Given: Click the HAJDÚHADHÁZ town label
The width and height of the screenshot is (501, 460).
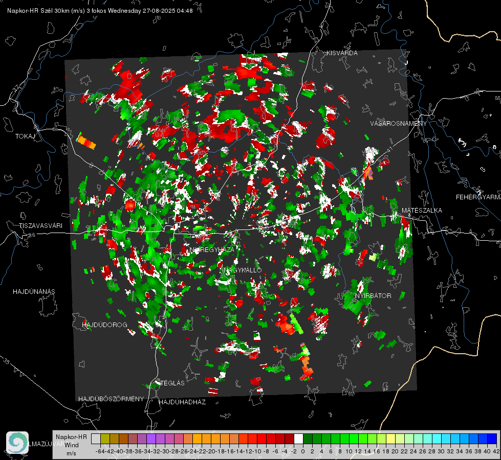Looking at the screenshot, I should (182, 402).
